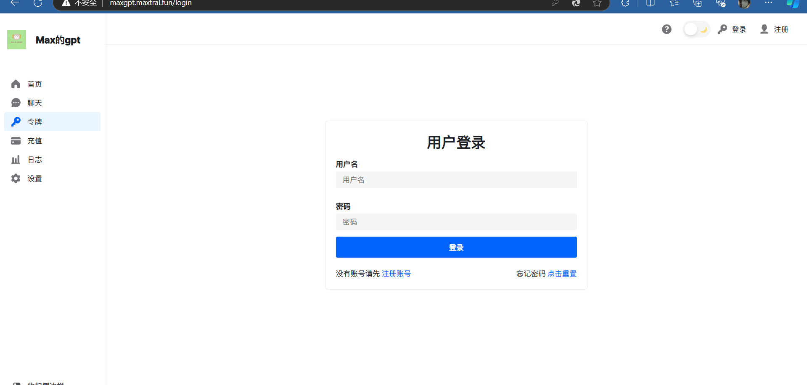The height and width of the screenshot is (385, 807).
Task: Click the bold 密码 field label
Action: pyautogui.click(x=343, y=206)
